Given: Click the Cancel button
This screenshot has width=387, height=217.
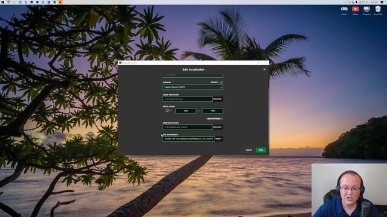Looking at the screenshot, I should [249, 150].
